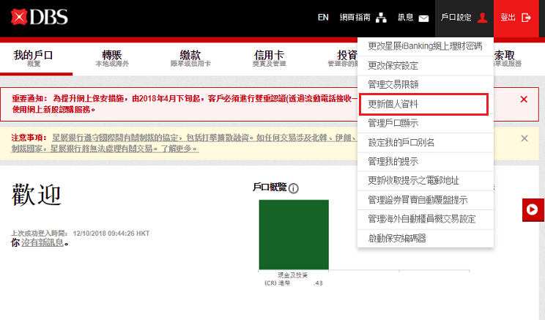The height and width of the screenshot is (320, 545).
Task: Open the 沒有新訊息 link
Action: point(43,242)
